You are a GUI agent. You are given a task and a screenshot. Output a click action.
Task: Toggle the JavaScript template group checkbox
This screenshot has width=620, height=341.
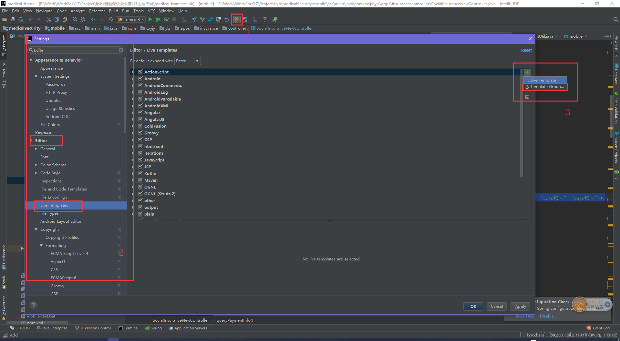tap(140, 160)
